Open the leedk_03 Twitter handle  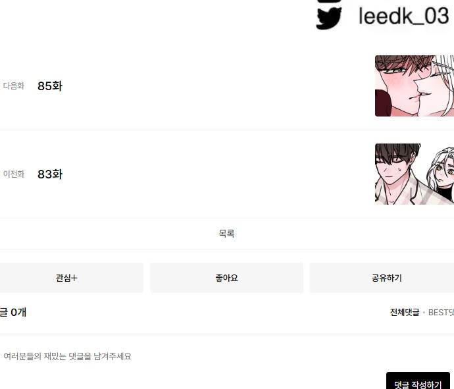click(403, 16)
